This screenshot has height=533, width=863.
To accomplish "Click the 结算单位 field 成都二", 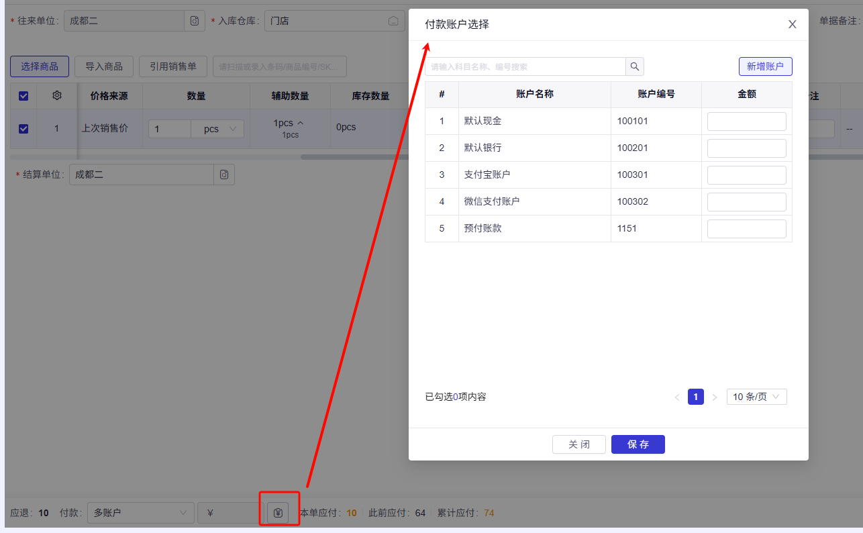I will coord(142,175).
